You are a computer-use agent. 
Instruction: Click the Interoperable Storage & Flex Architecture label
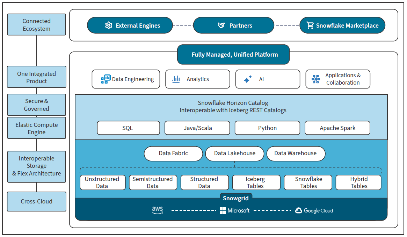pos(37,166)
